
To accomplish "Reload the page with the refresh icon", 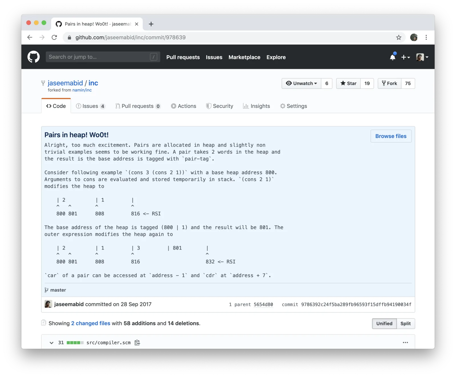I will (x=54, y=37).
